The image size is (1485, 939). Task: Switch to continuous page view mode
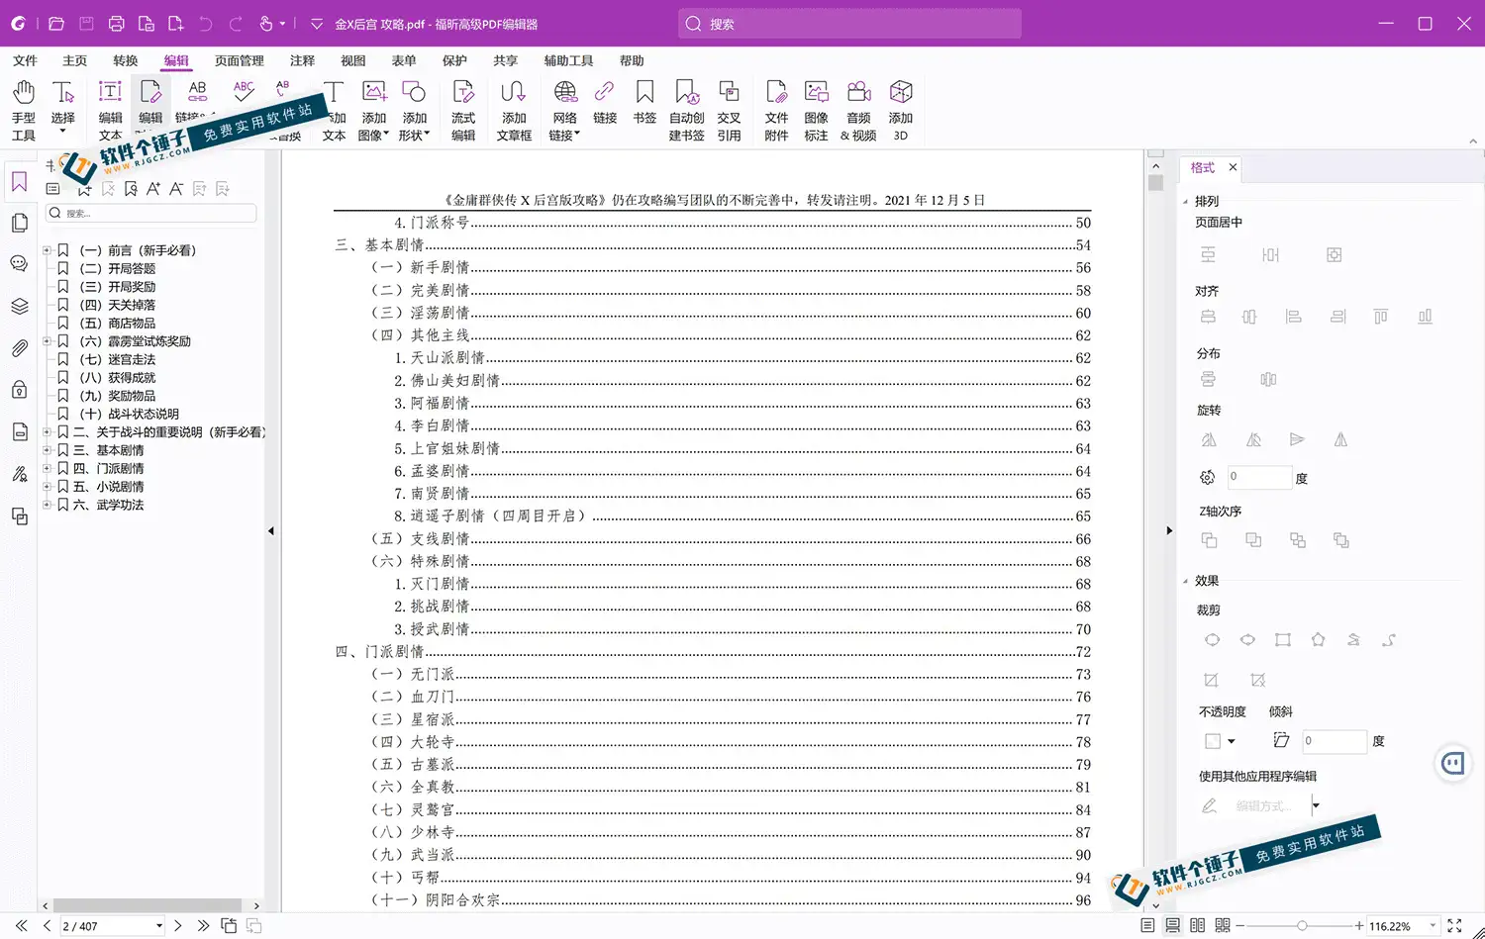[x=1172, y=926]
